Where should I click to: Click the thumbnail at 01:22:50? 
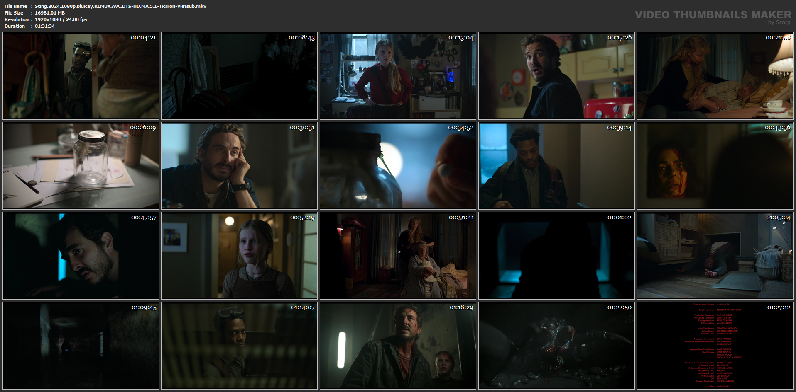tap(556, 346)
